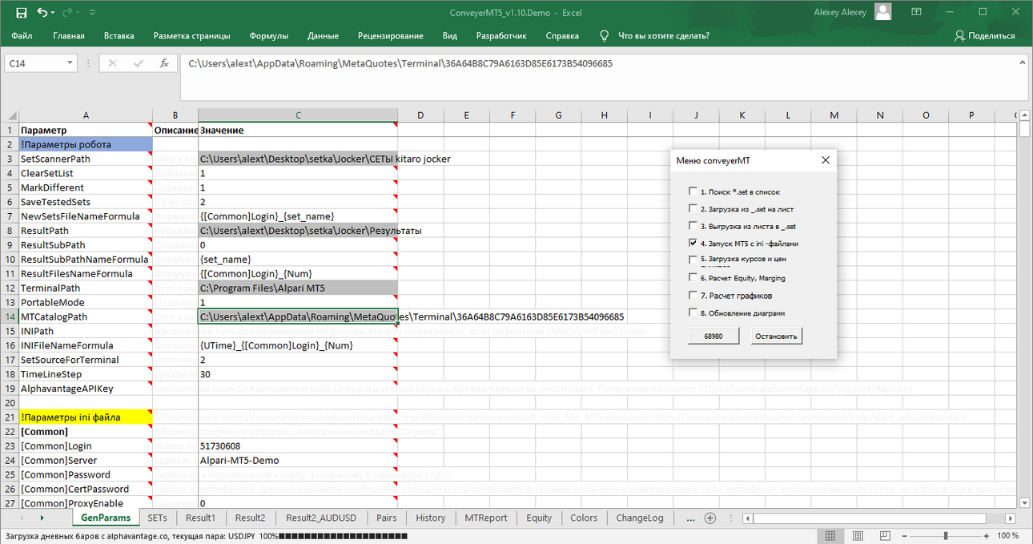This screenshot has width=1033, height=544.
Task: Switch to the Equity sheet tab
Action: 539,518
